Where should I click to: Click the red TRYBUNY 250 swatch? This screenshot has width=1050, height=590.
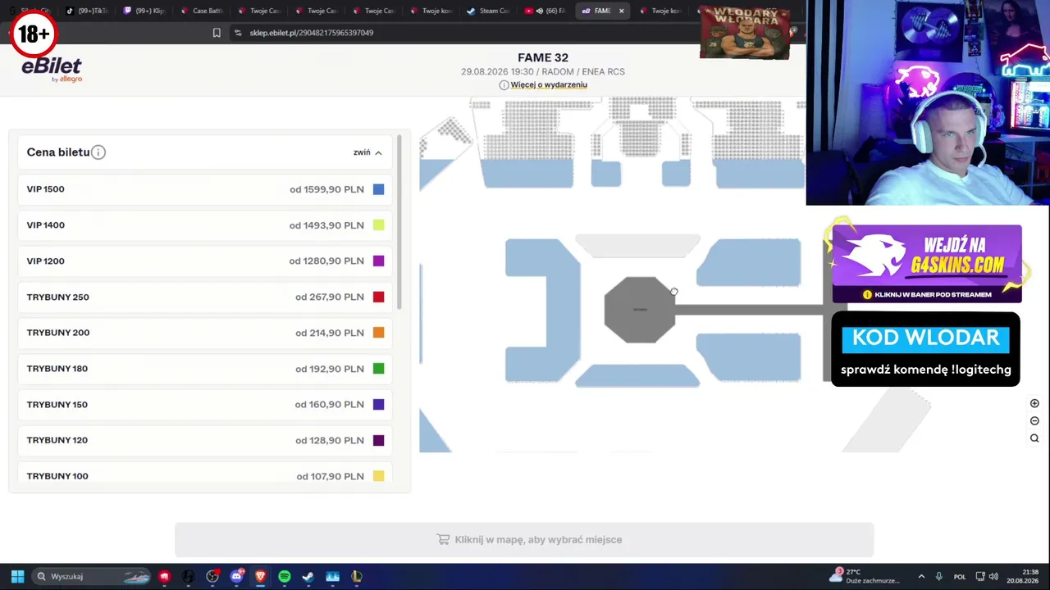[x=378, y=297]
